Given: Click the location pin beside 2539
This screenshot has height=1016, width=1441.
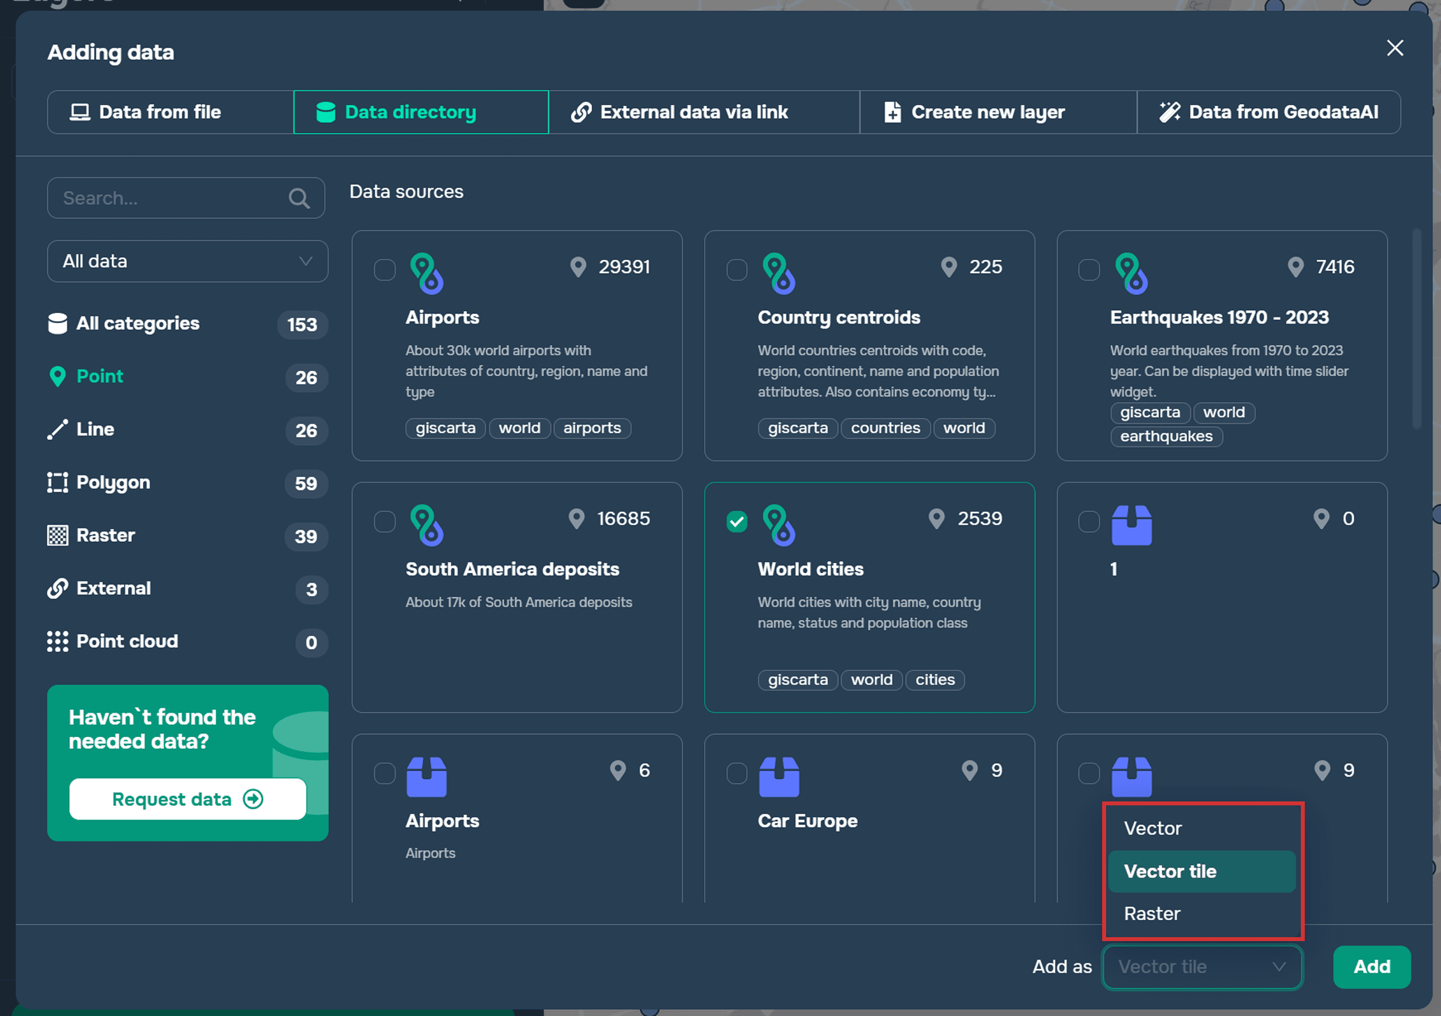Looking at the screenshot, I should pyautogui.click(x=937, y=519).
